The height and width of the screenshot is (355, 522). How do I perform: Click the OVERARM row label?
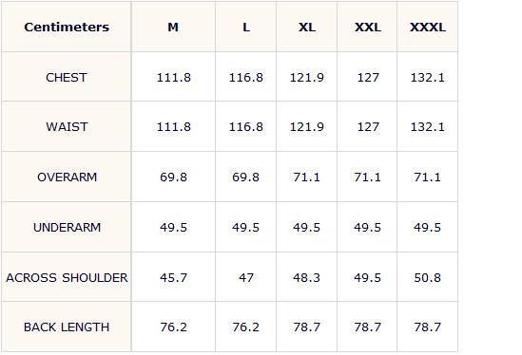(x=67, y=177)
